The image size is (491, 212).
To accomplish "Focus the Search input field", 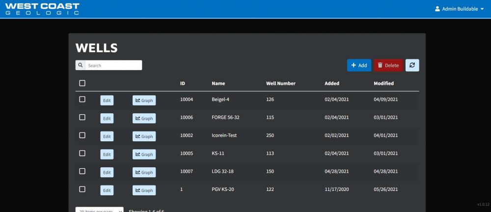I will [113, 65].
